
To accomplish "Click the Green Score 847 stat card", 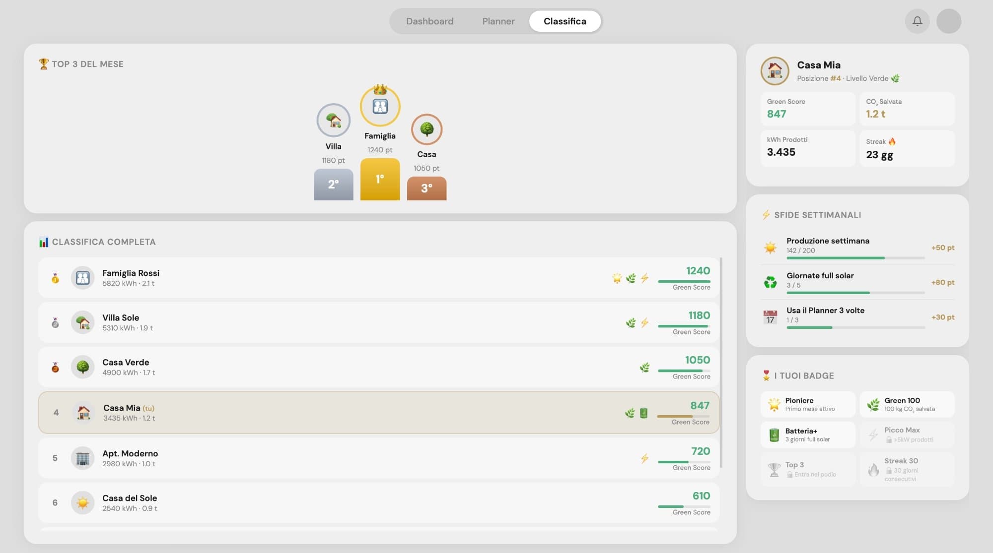I will point(808,109).
